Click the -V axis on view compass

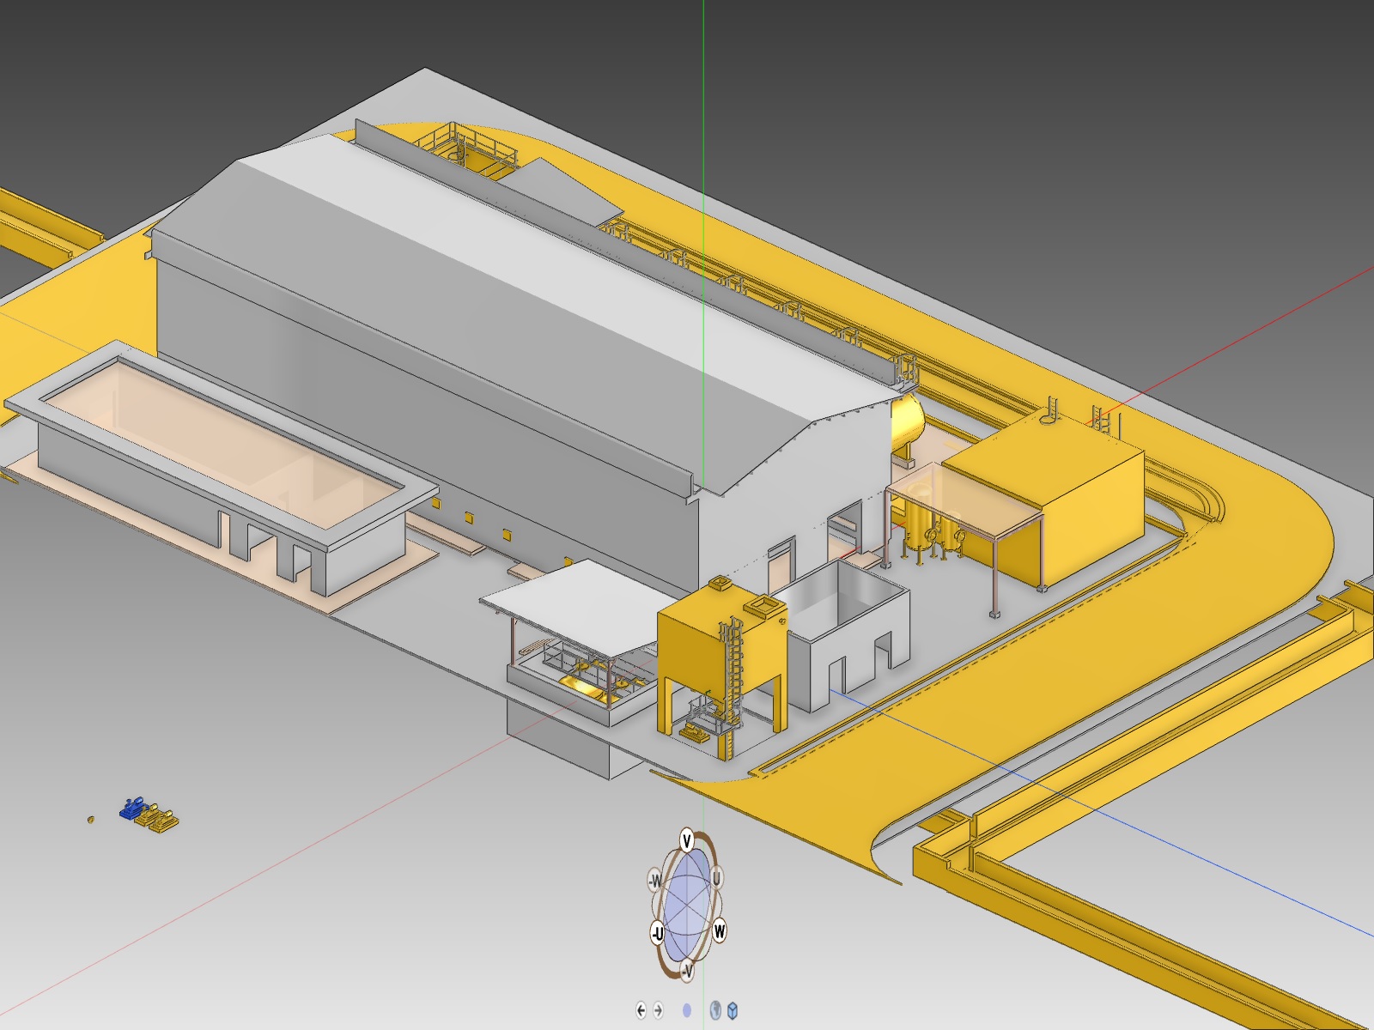tap(687, 971)
